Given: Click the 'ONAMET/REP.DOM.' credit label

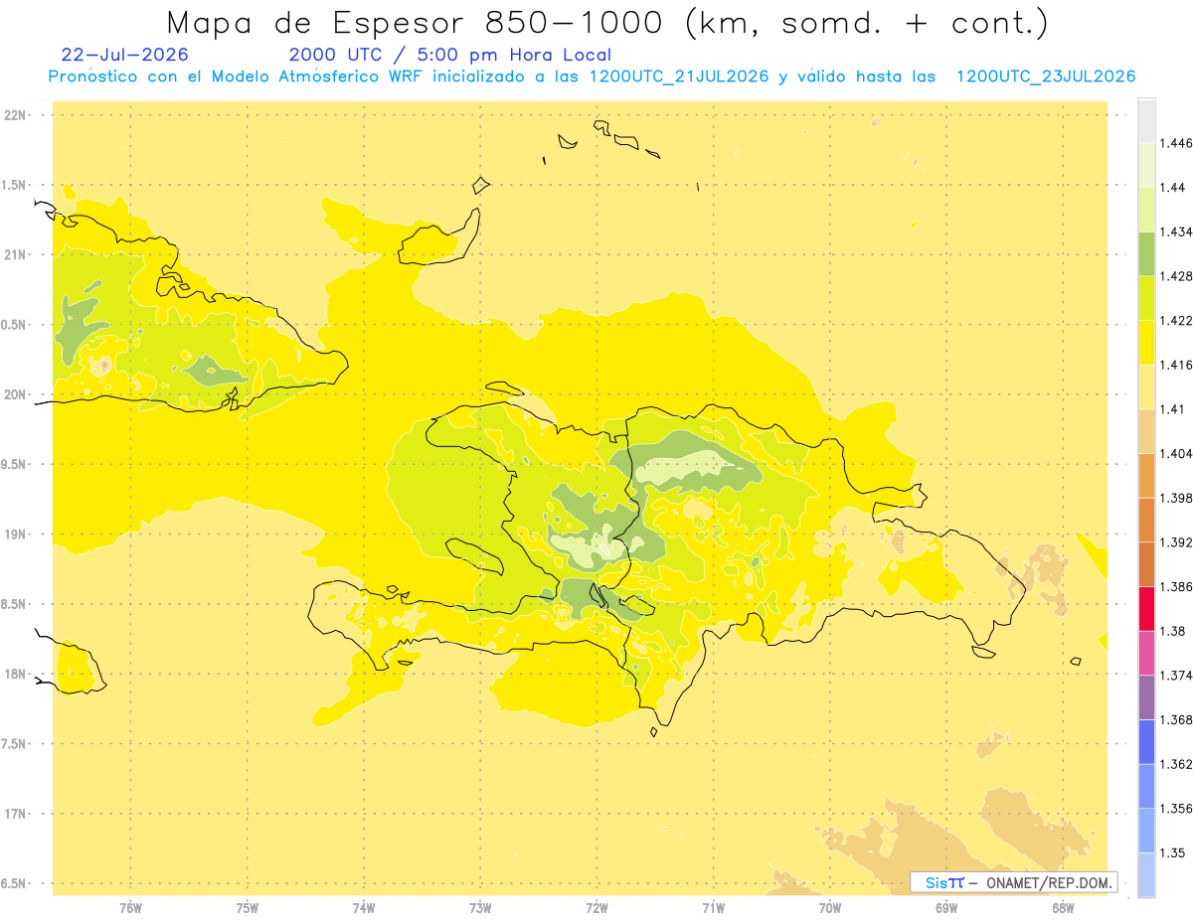Looking at the screenshot, I should point(1049,882).
